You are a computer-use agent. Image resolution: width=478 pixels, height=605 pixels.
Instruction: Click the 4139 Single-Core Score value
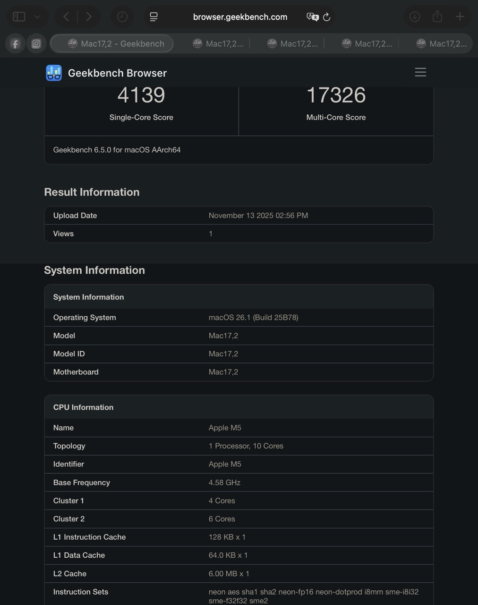(x=141, y=95)
